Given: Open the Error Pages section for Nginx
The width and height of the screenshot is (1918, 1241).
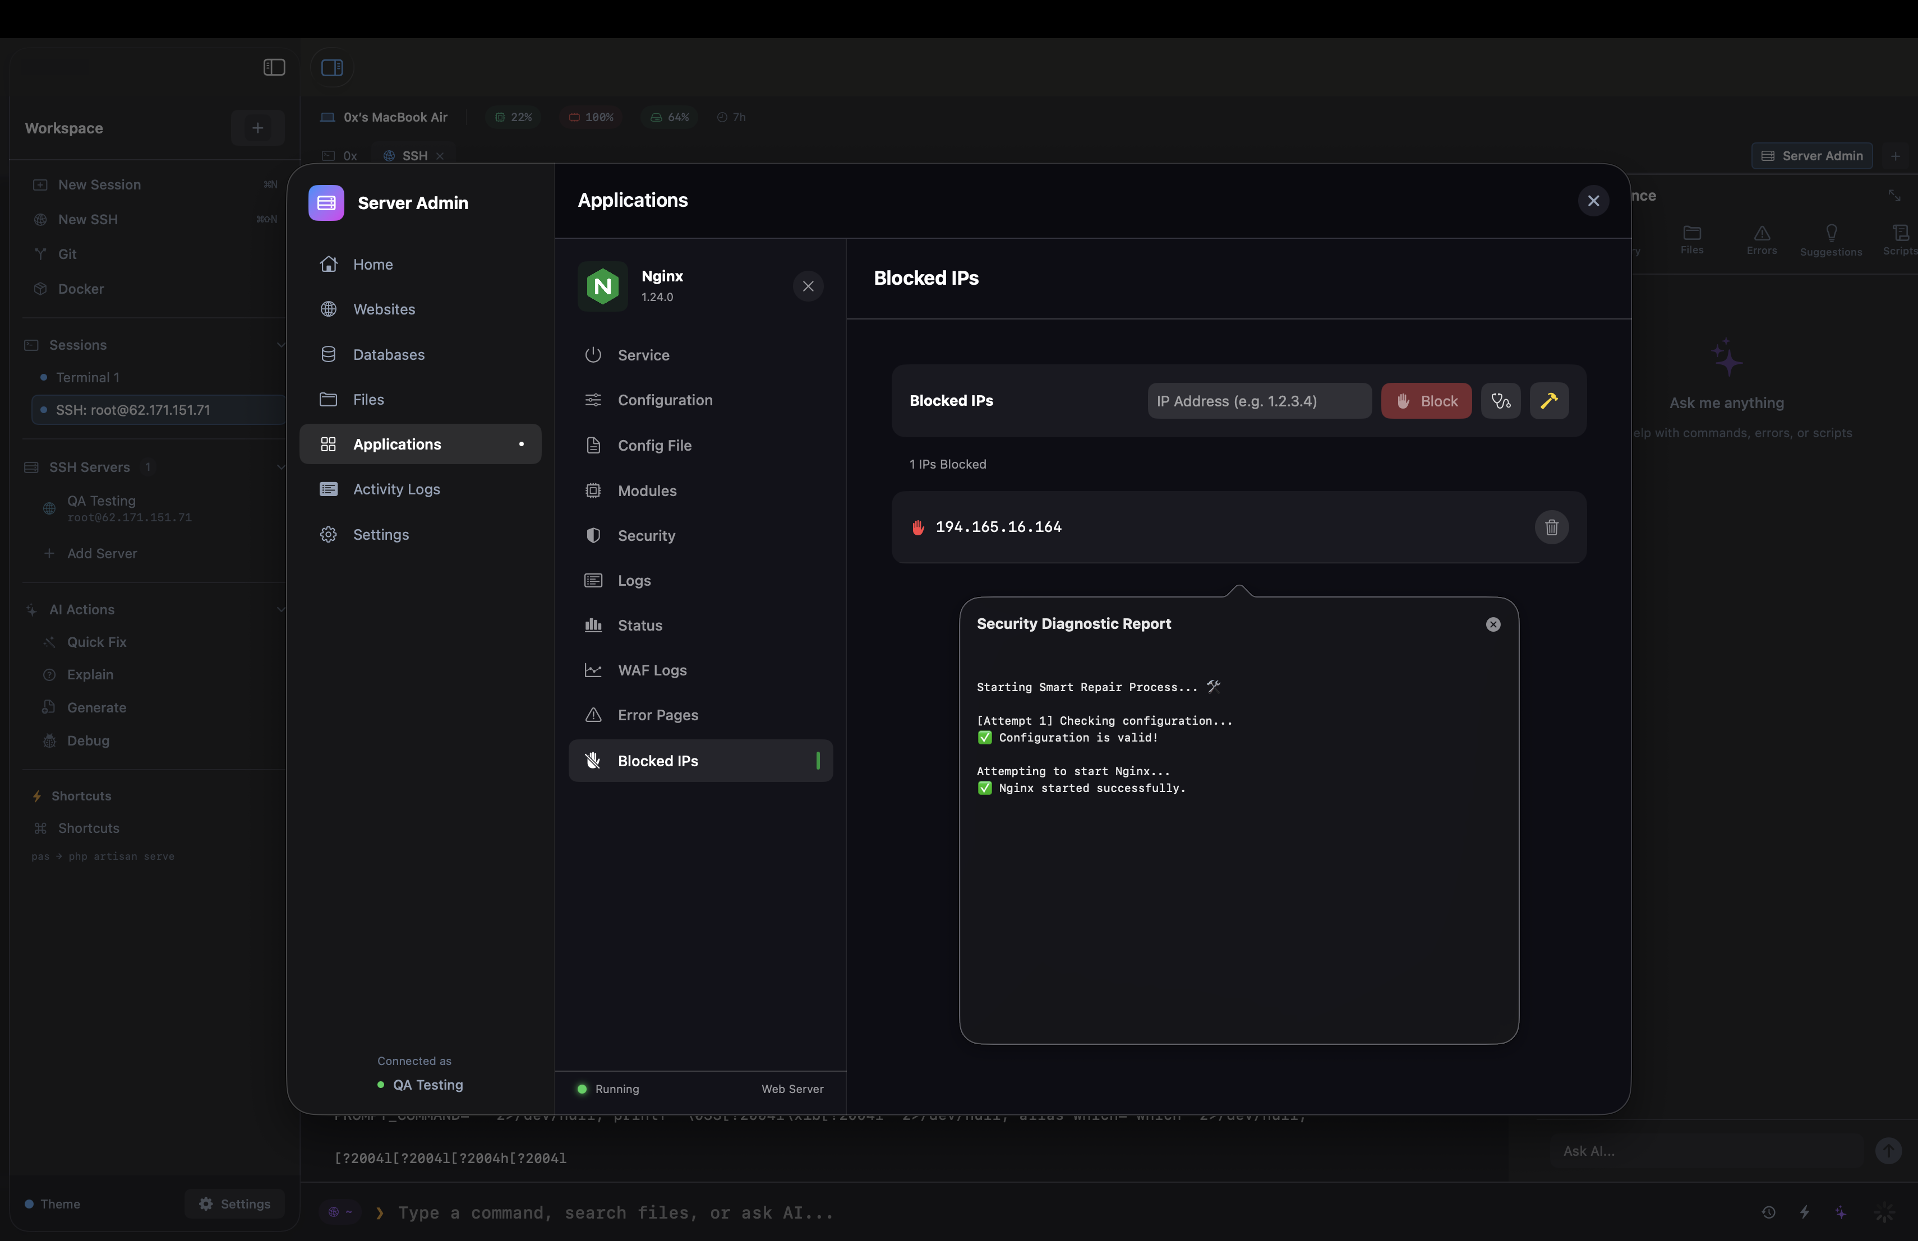Looking at the screenshot, I should [658, 714].
